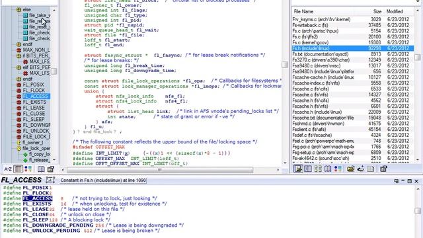Screen dimensions: 423x238
Task: Show project window folder browser grid icon
Action: point(318,169)
